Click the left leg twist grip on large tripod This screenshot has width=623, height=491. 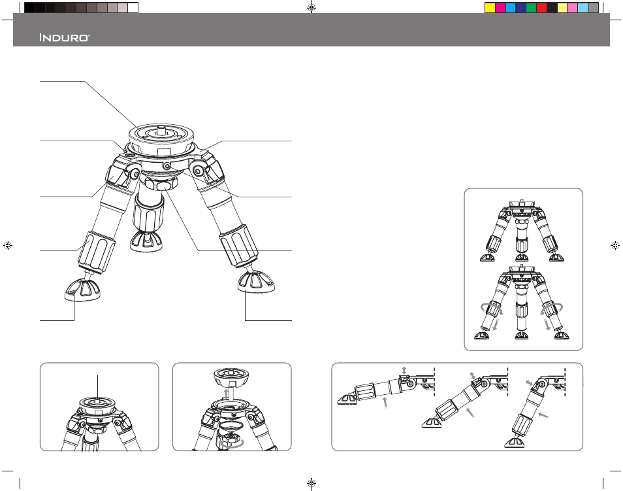coord(97,253)
